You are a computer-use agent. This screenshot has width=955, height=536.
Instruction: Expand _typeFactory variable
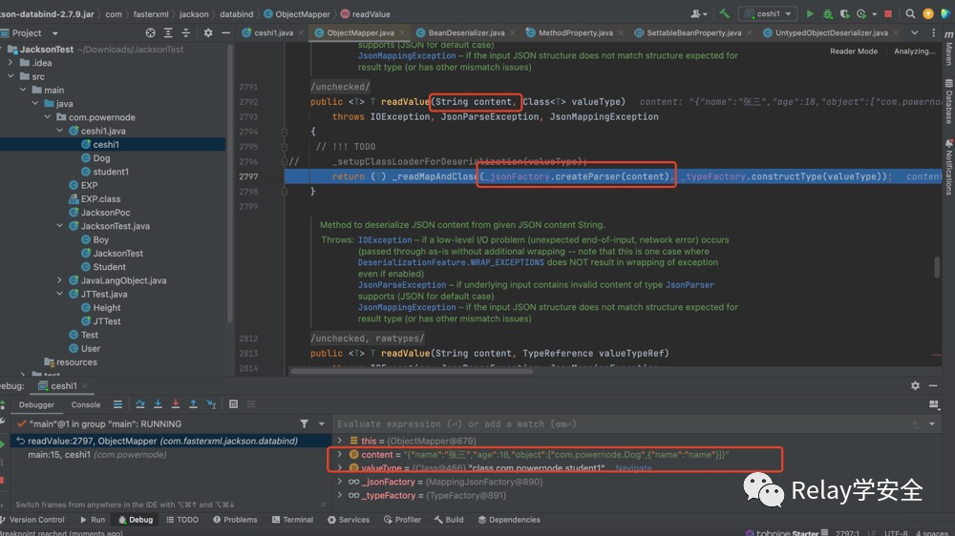tap(340, 495)
